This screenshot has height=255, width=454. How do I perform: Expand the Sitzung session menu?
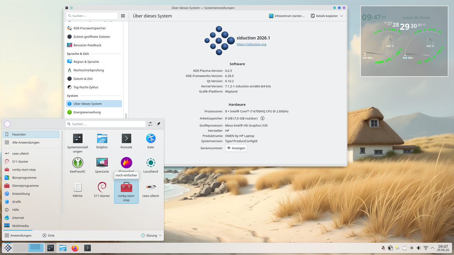(151, 236)
